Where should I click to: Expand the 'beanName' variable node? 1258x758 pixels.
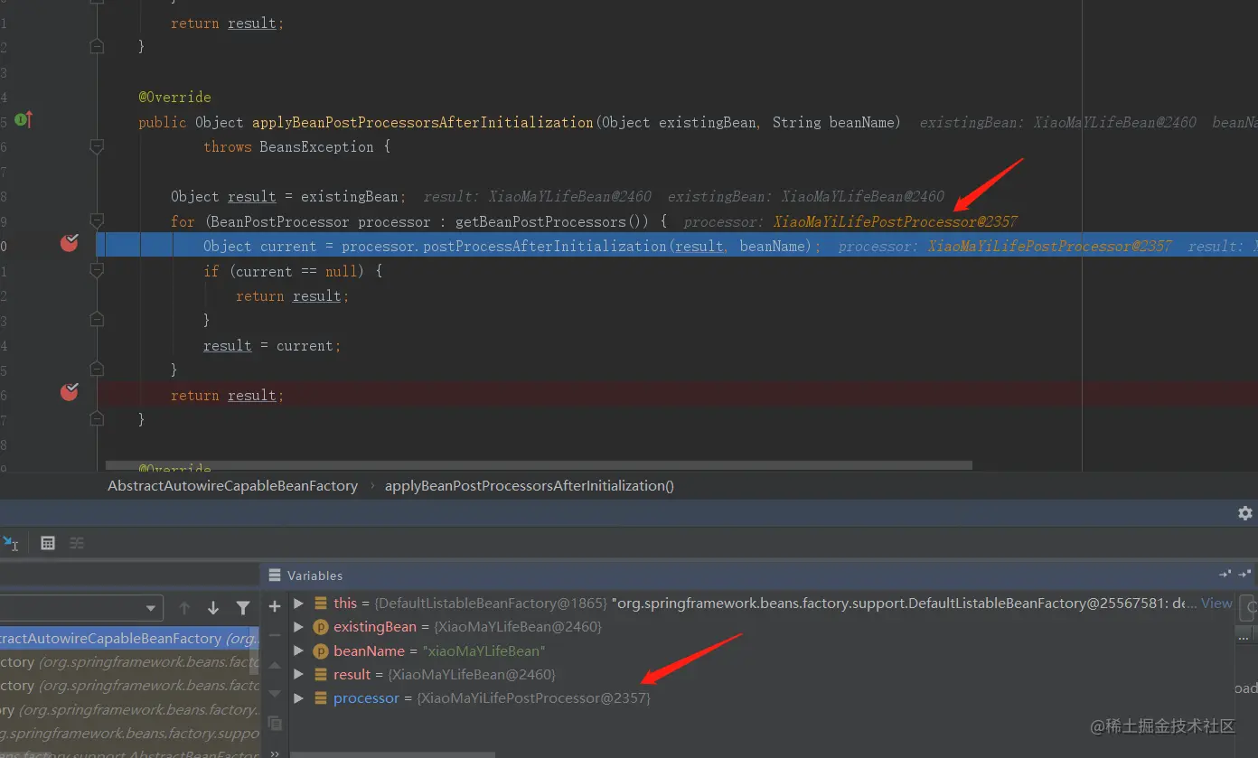(x=298, y=650)
